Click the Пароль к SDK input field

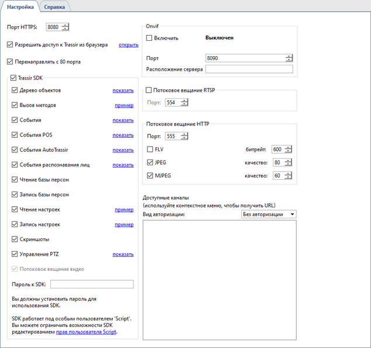[x=92, y=284]
